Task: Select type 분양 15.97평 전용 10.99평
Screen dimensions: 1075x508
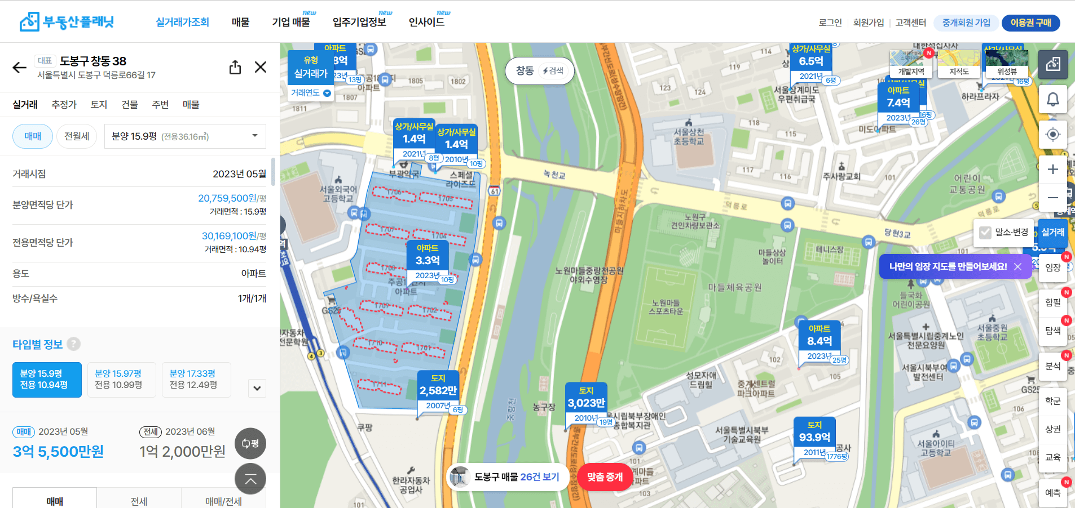Action: (121, 380)
